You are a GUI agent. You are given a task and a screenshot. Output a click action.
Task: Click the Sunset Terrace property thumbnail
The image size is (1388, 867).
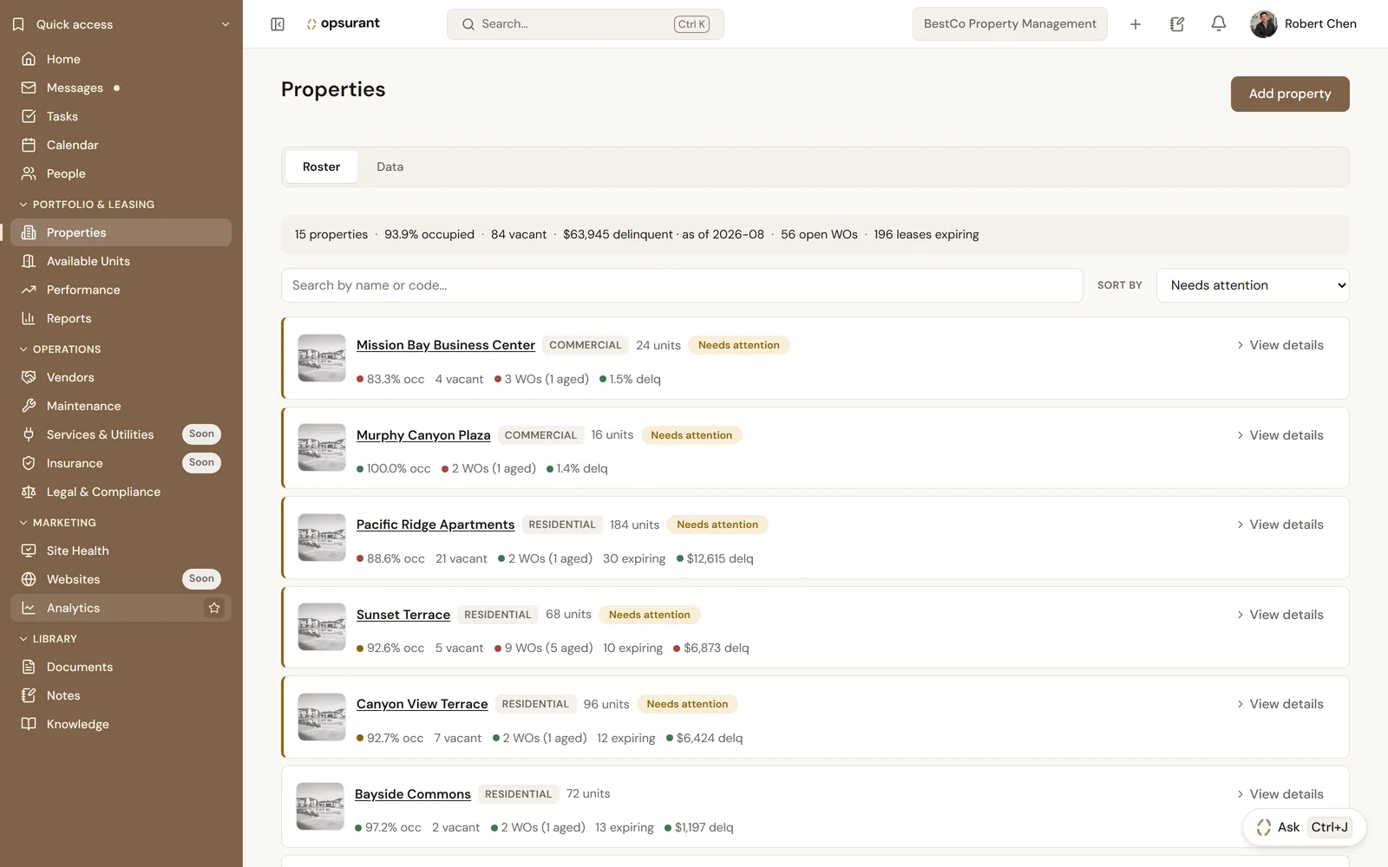pyautogui.click(x=322, y=627)
